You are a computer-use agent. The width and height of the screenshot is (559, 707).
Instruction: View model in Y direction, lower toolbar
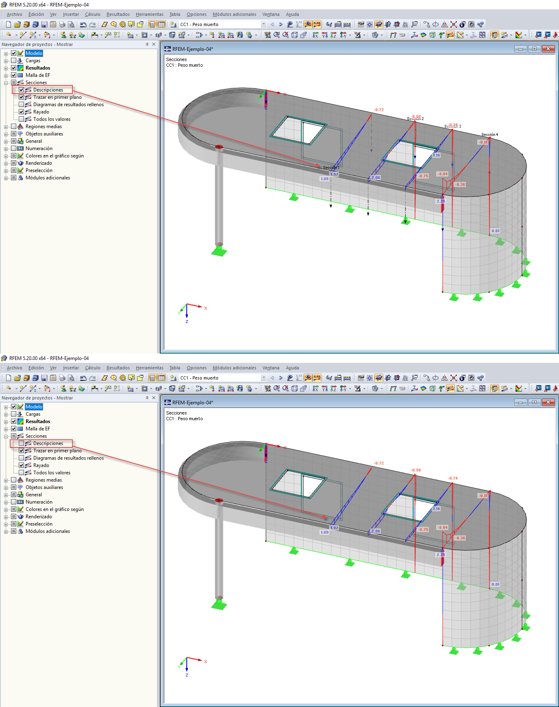tap(324, 388)
